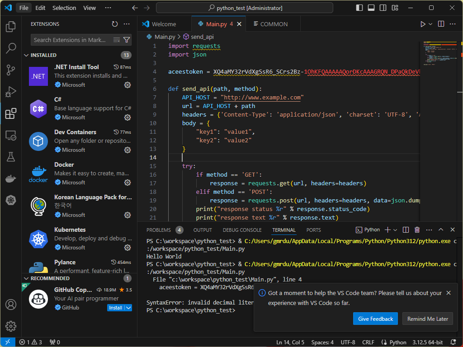Click the Give Feedback button
Image resolution: width=463 pixels, height=347 pixels.
click(x=375, y=319)
